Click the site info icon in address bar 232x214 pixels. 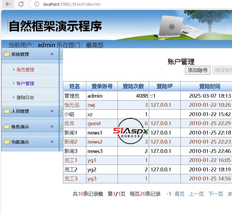tap(36, 4)
